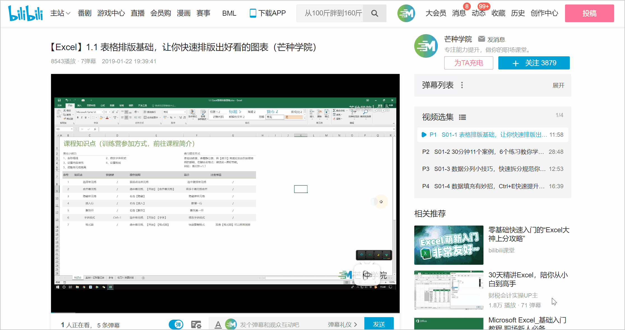Click the 视频选集 heading
The height and width of the screenshot is (330, 625).
[x=438, y=117]
